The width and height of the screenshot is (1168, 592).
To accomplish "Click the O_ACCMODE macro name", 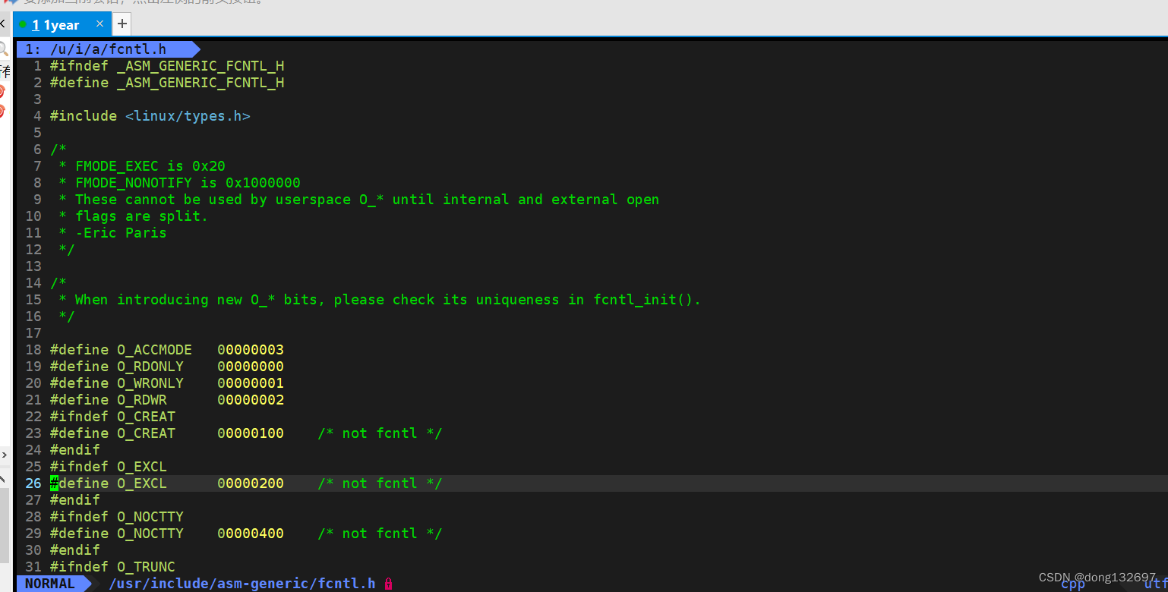I will click(154, 350).
